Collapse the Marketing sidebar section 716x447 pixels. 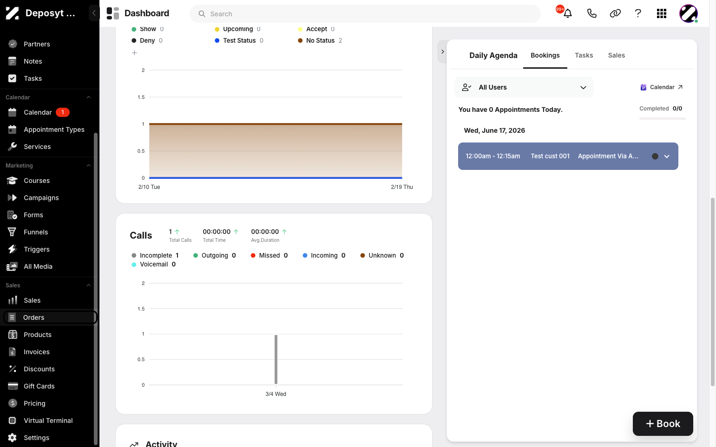[x=88, y=166]
